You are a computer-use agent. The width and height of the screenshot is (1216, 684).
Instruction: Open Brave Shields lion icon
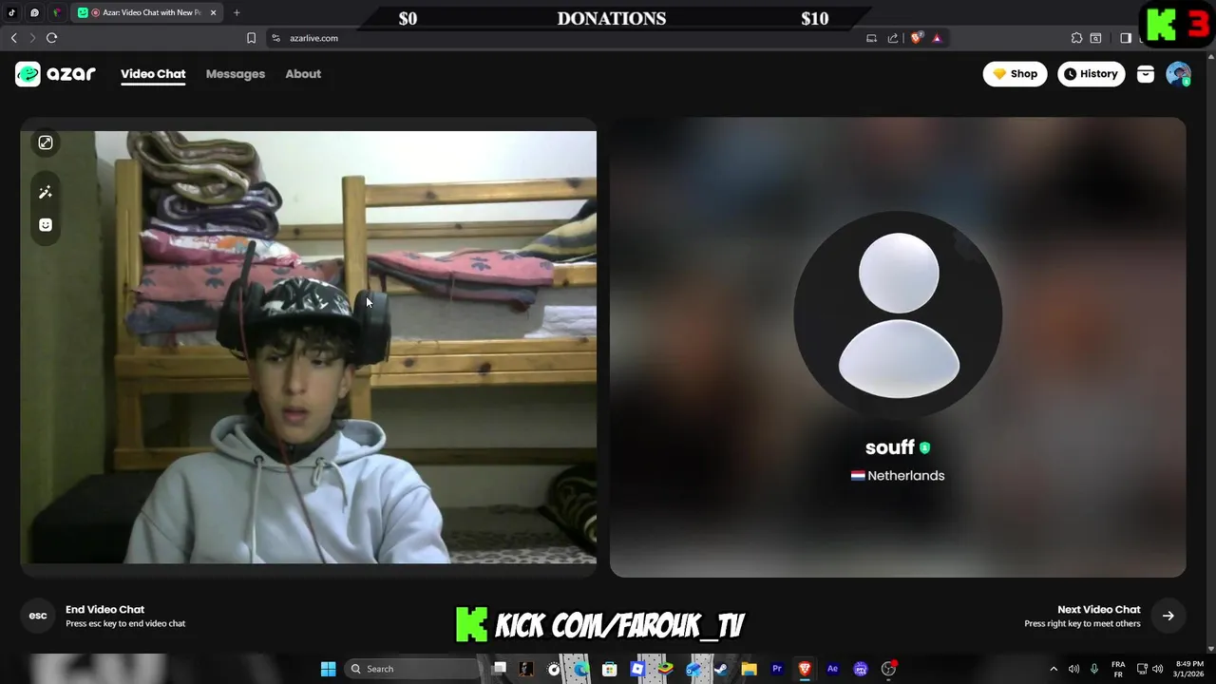point(917,38)
